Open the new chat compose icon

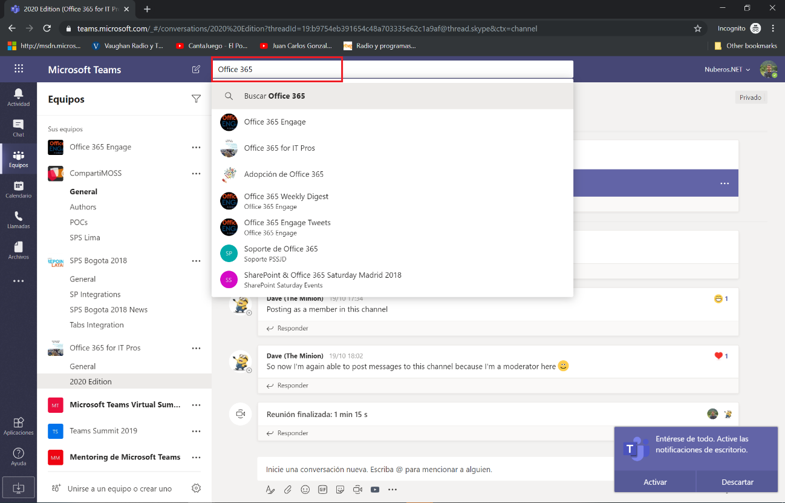coord(196,69)
